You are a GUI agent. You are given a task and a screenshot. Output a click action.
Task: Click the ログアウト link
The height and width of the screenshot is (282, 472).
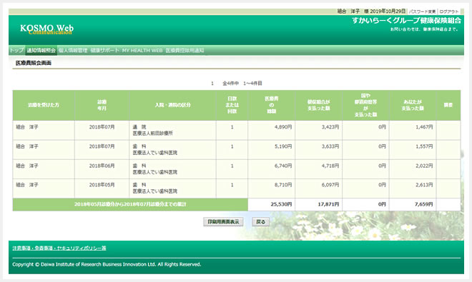click(449, 11)
